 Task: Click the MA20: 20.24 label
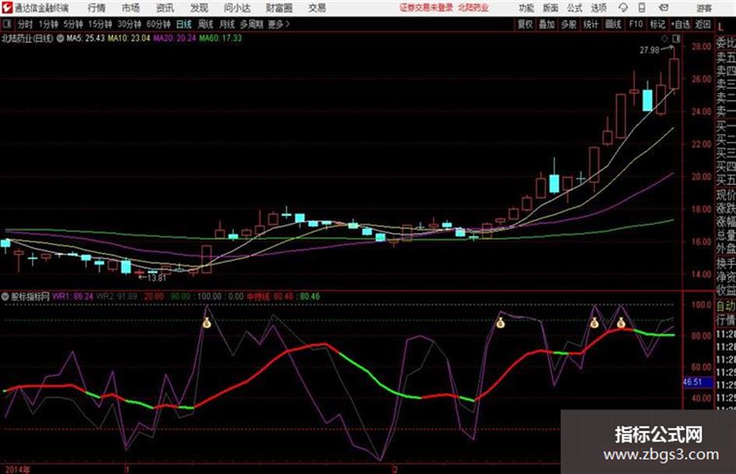coord(174,38)
